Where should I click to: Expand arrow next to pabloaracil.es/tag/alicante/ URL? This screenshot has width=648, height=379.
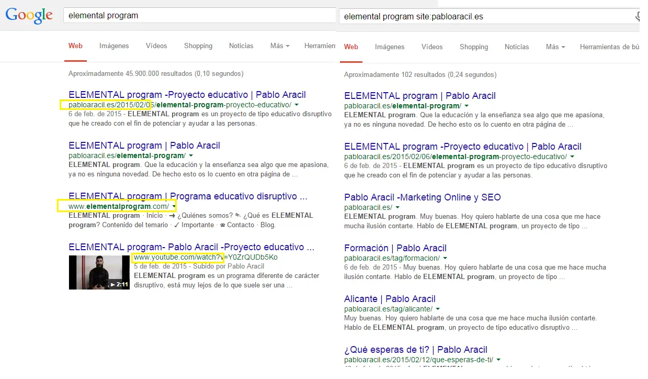coord(438,309)
